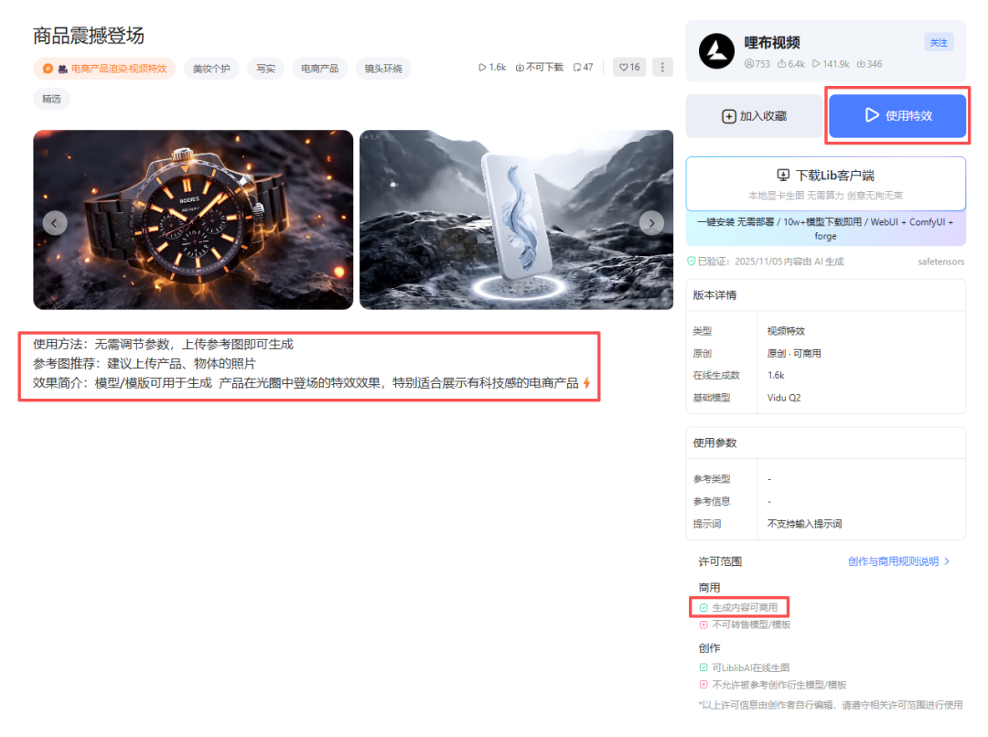
Task: Click the checkmark beside 可LiblibAI在线生图
Action: [x=704, y=667]
